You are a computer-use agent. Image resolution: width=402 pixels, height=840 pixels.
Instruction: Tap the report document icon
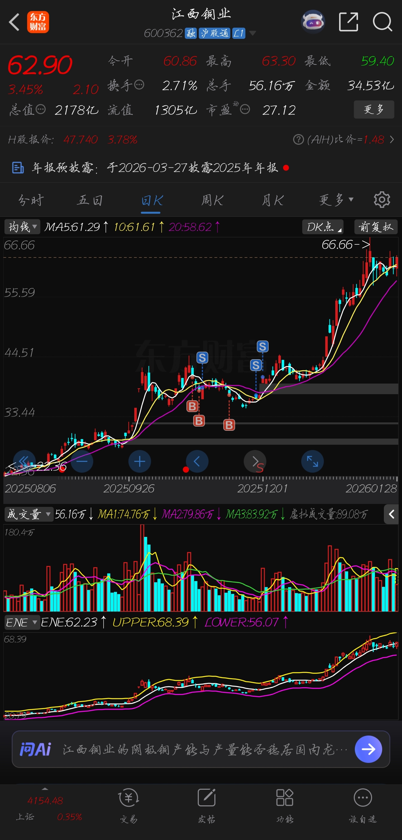[x=18, y=168]
